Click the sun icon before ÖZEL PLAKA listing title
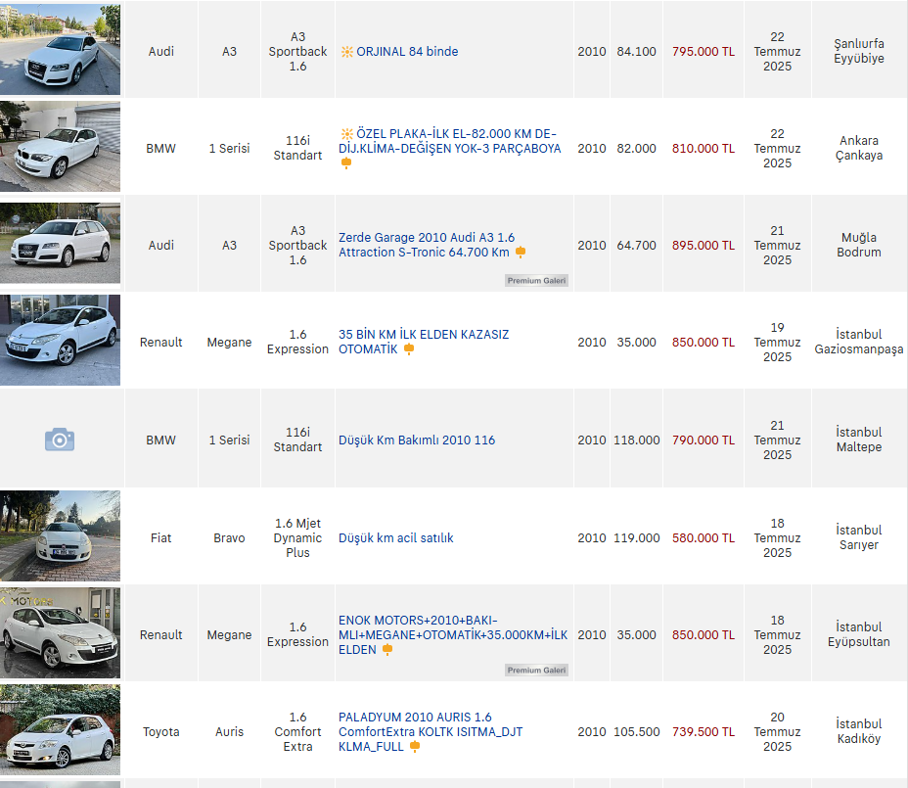The width and height of the screenshot is (908, 788). pyautogui.click(x=347, y=134)
